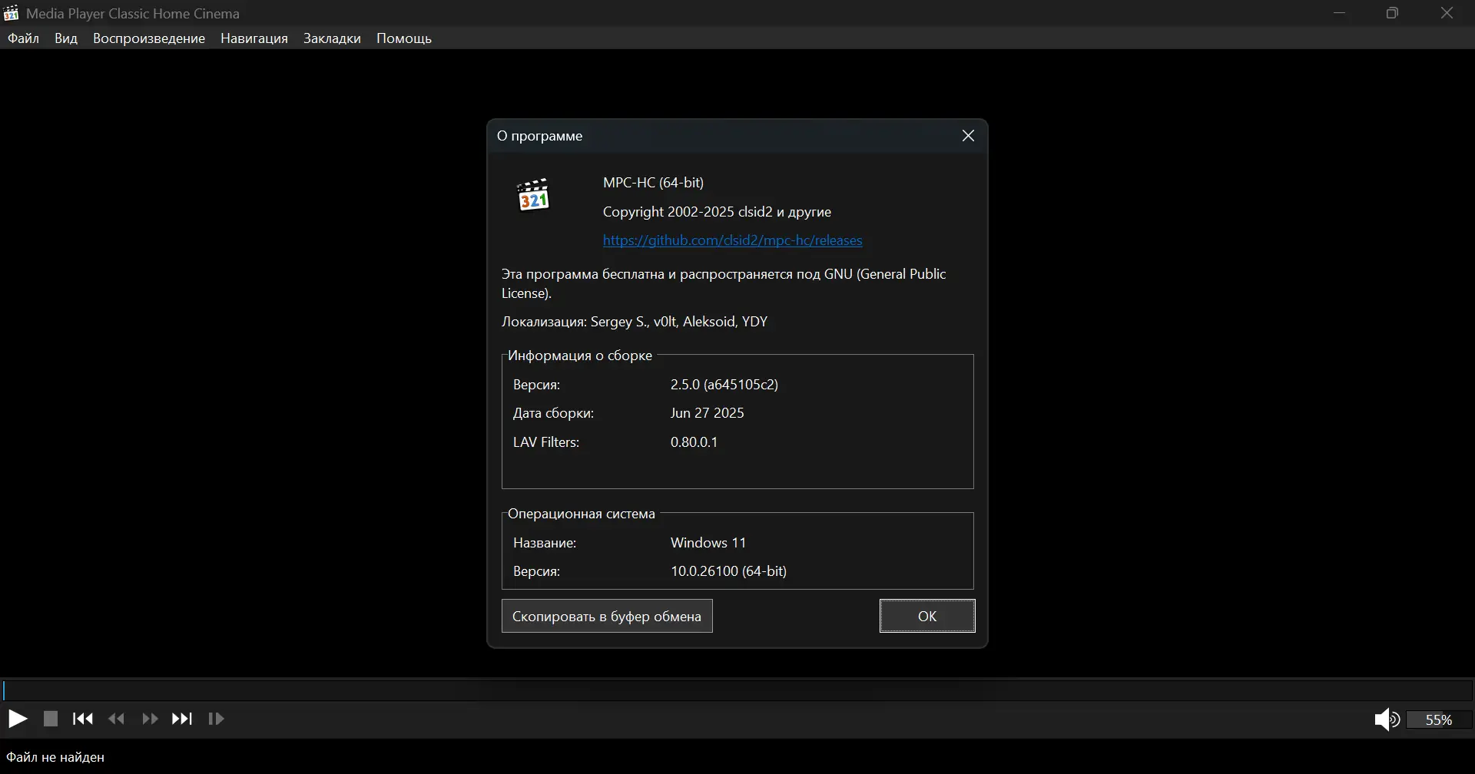Screen dimensions: 1475x774
Task: Click the MPC-HC app icon in title bar
Action: pyautogui.click(x=11, y=13)
